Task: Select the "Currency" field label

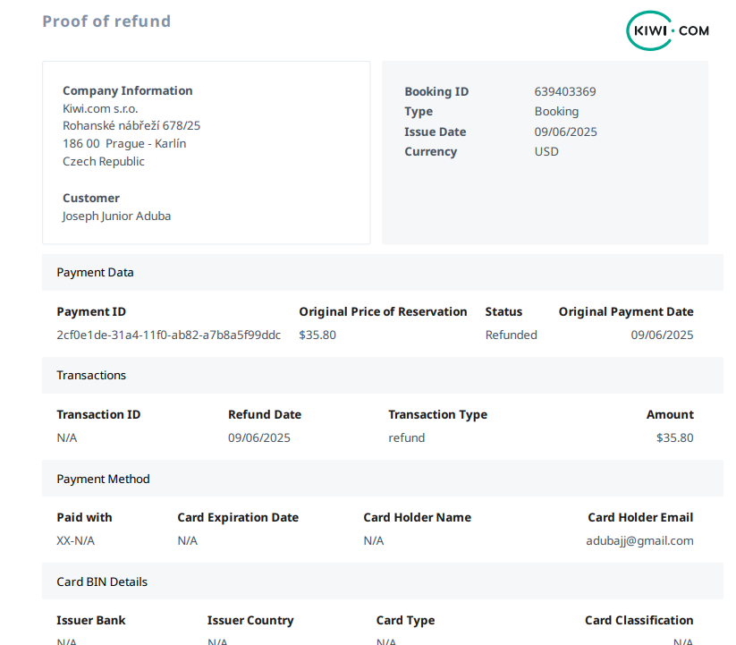Action: 430,151
